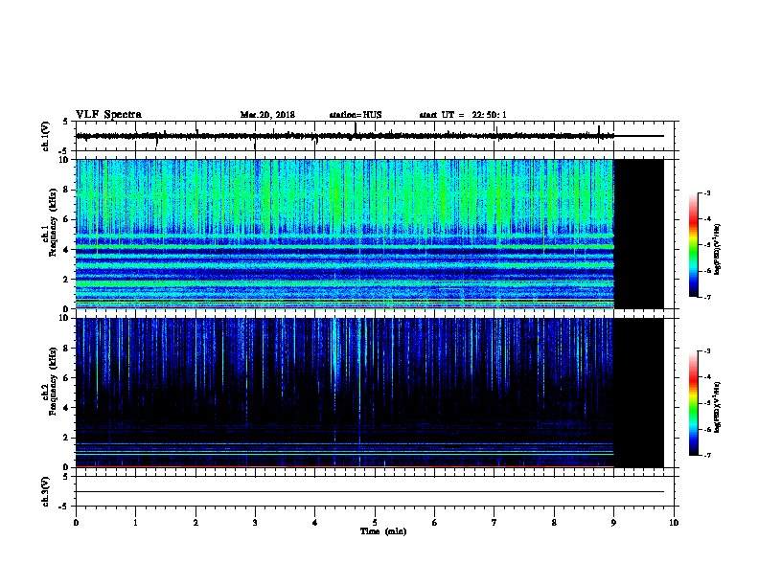Screen dimensions: 759x586
Task: Click the "6" kHz tick of ch.2 spectrogram
Action: [x=66, y=378]
